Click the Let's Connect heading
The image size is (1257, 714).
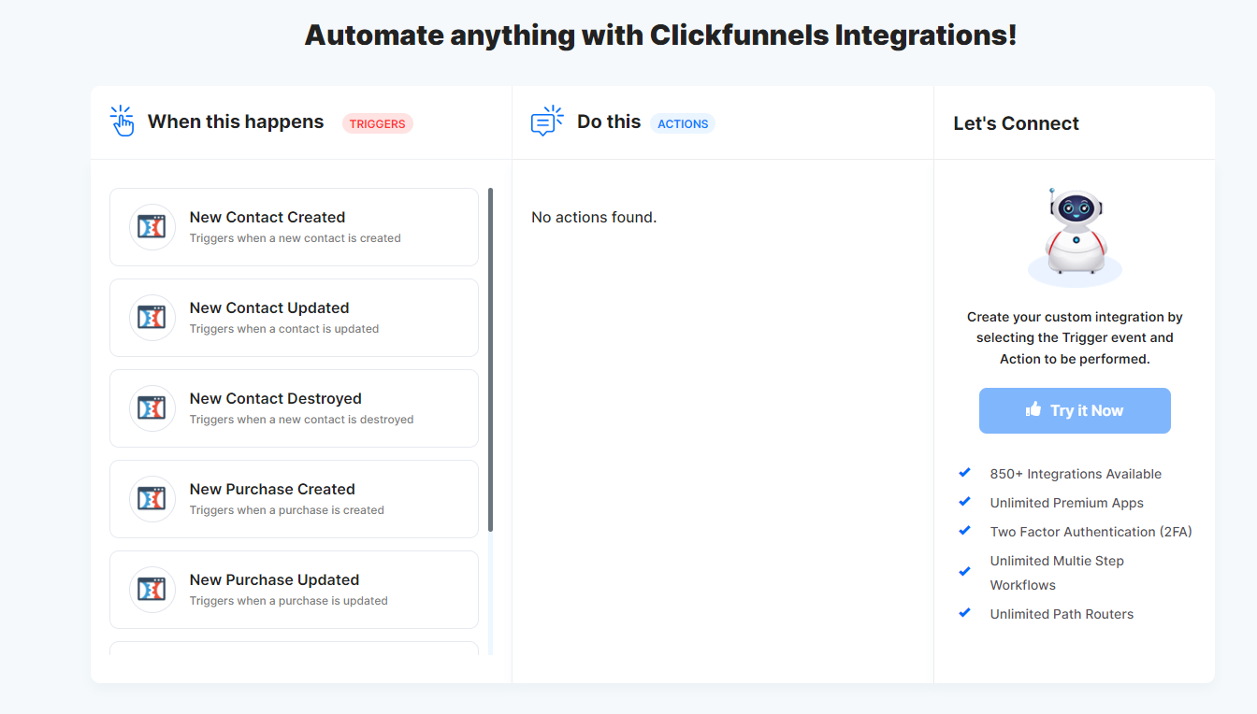[x=1016, y=123]
